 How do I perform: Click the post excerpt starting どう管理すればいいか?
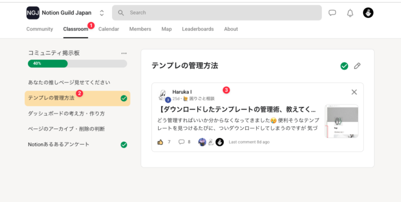tap(238, 124)
